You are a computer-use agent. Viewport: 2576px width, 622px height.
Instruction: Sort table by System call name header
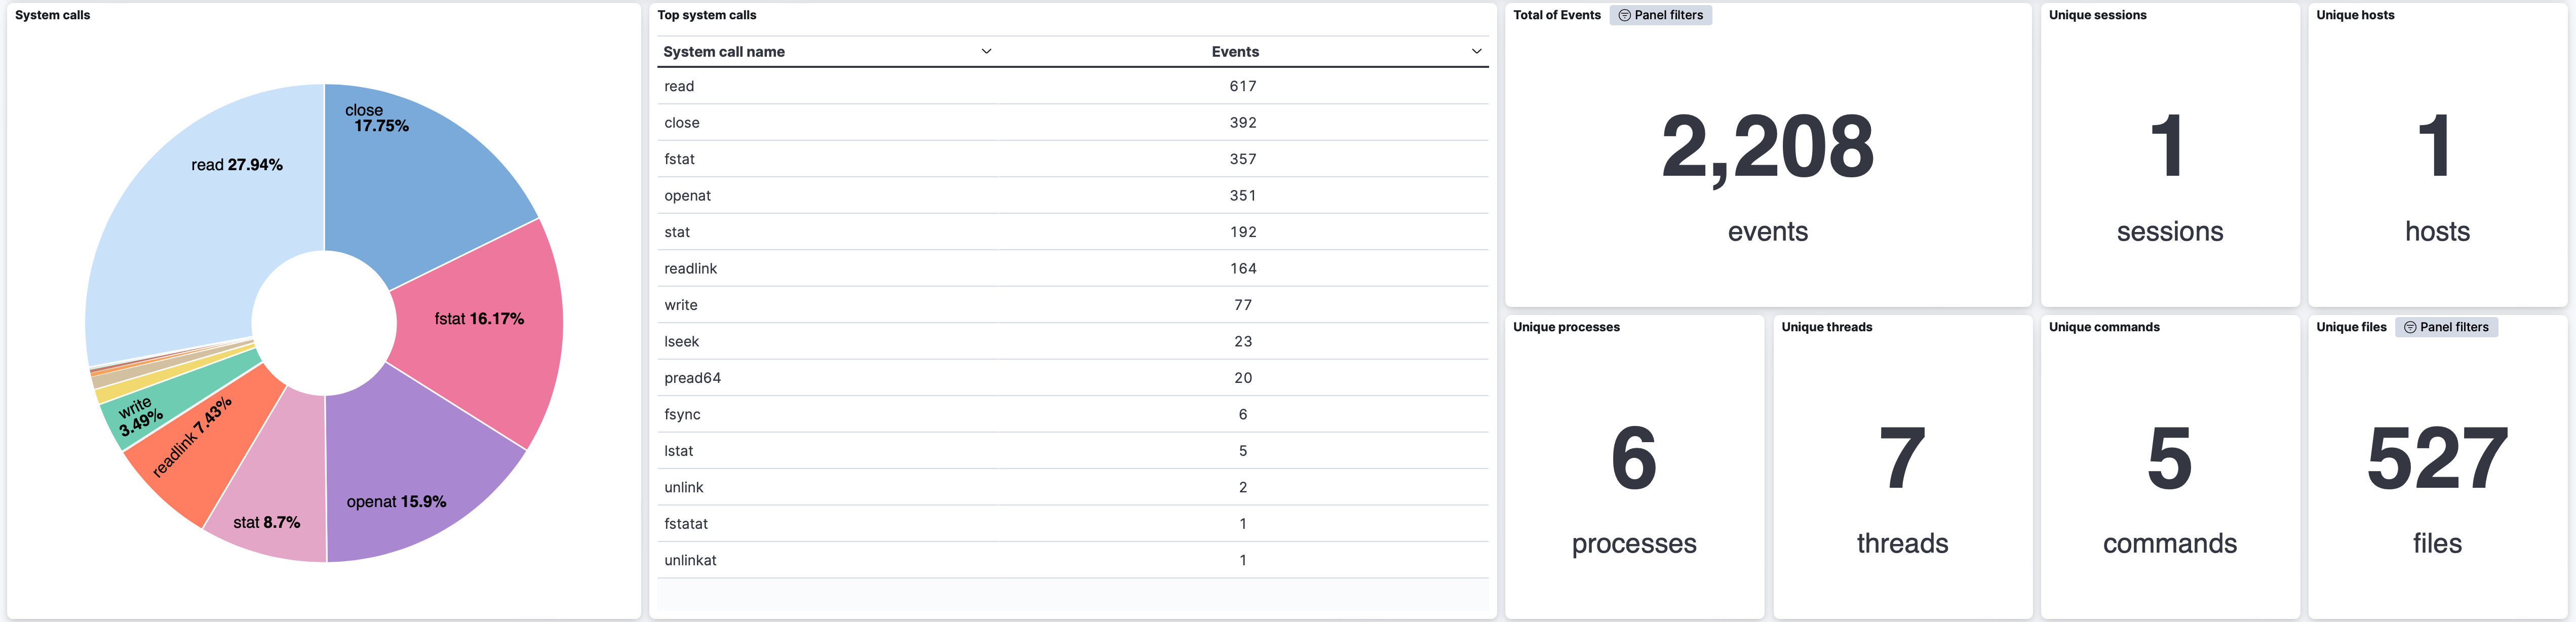click(724, 52)
